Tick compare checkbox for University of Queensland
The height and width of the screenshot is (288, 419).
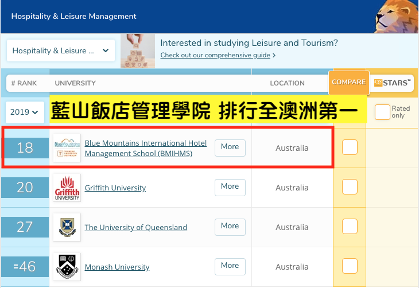pyautogui.click(x=350, y=226)
